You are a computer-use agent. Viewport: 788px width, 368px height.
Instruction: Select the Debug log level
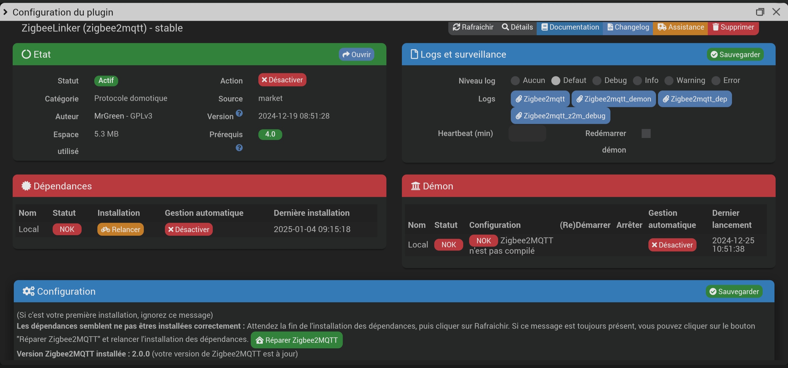coord(597,81)
